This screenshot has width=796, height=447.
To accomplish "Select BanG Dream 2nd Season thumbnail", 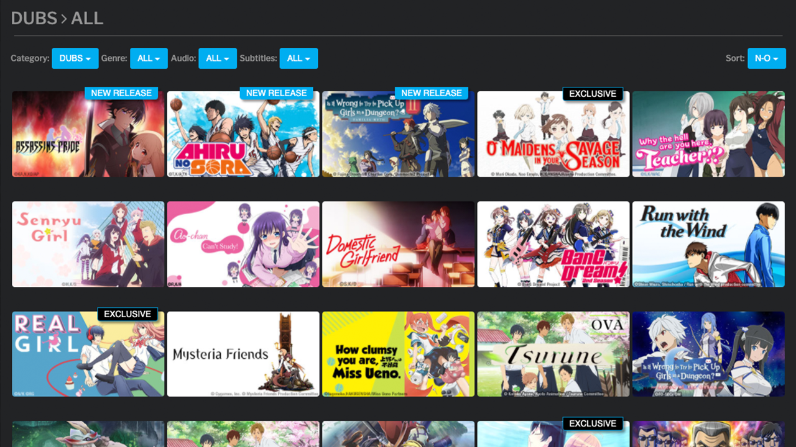I will click(x=553, y=244).
